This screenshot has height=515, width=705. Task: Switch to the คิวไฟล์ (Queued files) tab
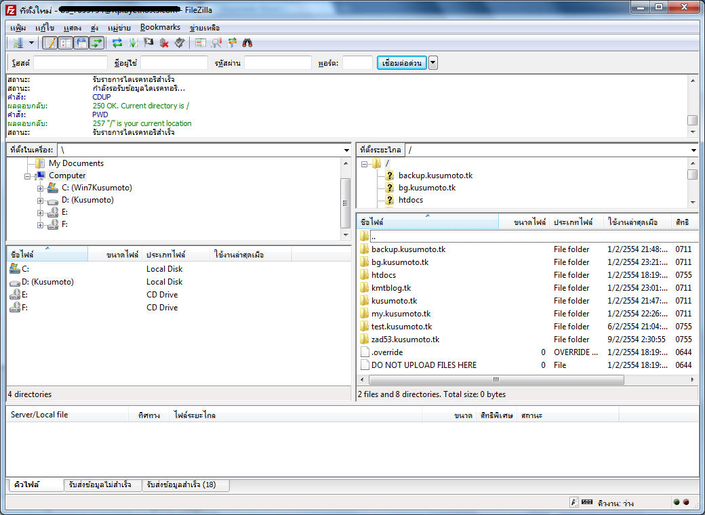(35, 485)
